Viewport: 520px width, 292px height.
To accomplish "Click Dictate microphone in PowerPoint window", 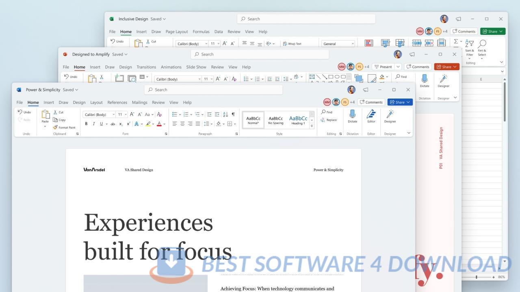I will pos(425,80).
